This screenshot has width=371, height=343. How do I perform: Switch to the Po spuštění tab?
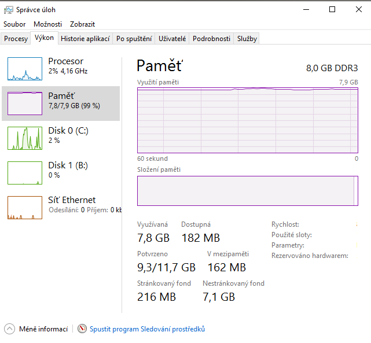coord(134,39)
